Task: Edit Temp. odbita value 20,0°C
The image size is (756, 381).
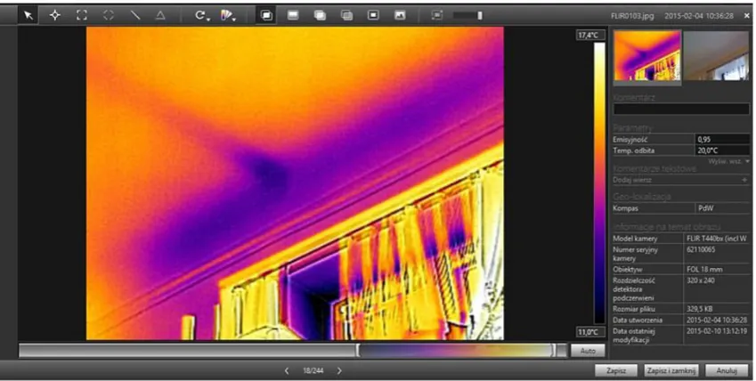Action: tap(722, 150)
